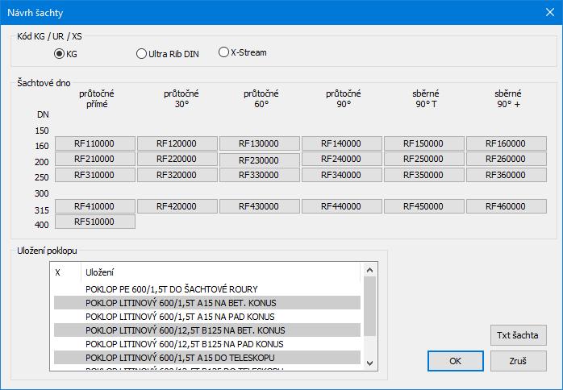Select POKLOP LITINOVÝ 600/12,5T B125 NA BET. KONUS
563x390 pixels.
coord(207,330)
